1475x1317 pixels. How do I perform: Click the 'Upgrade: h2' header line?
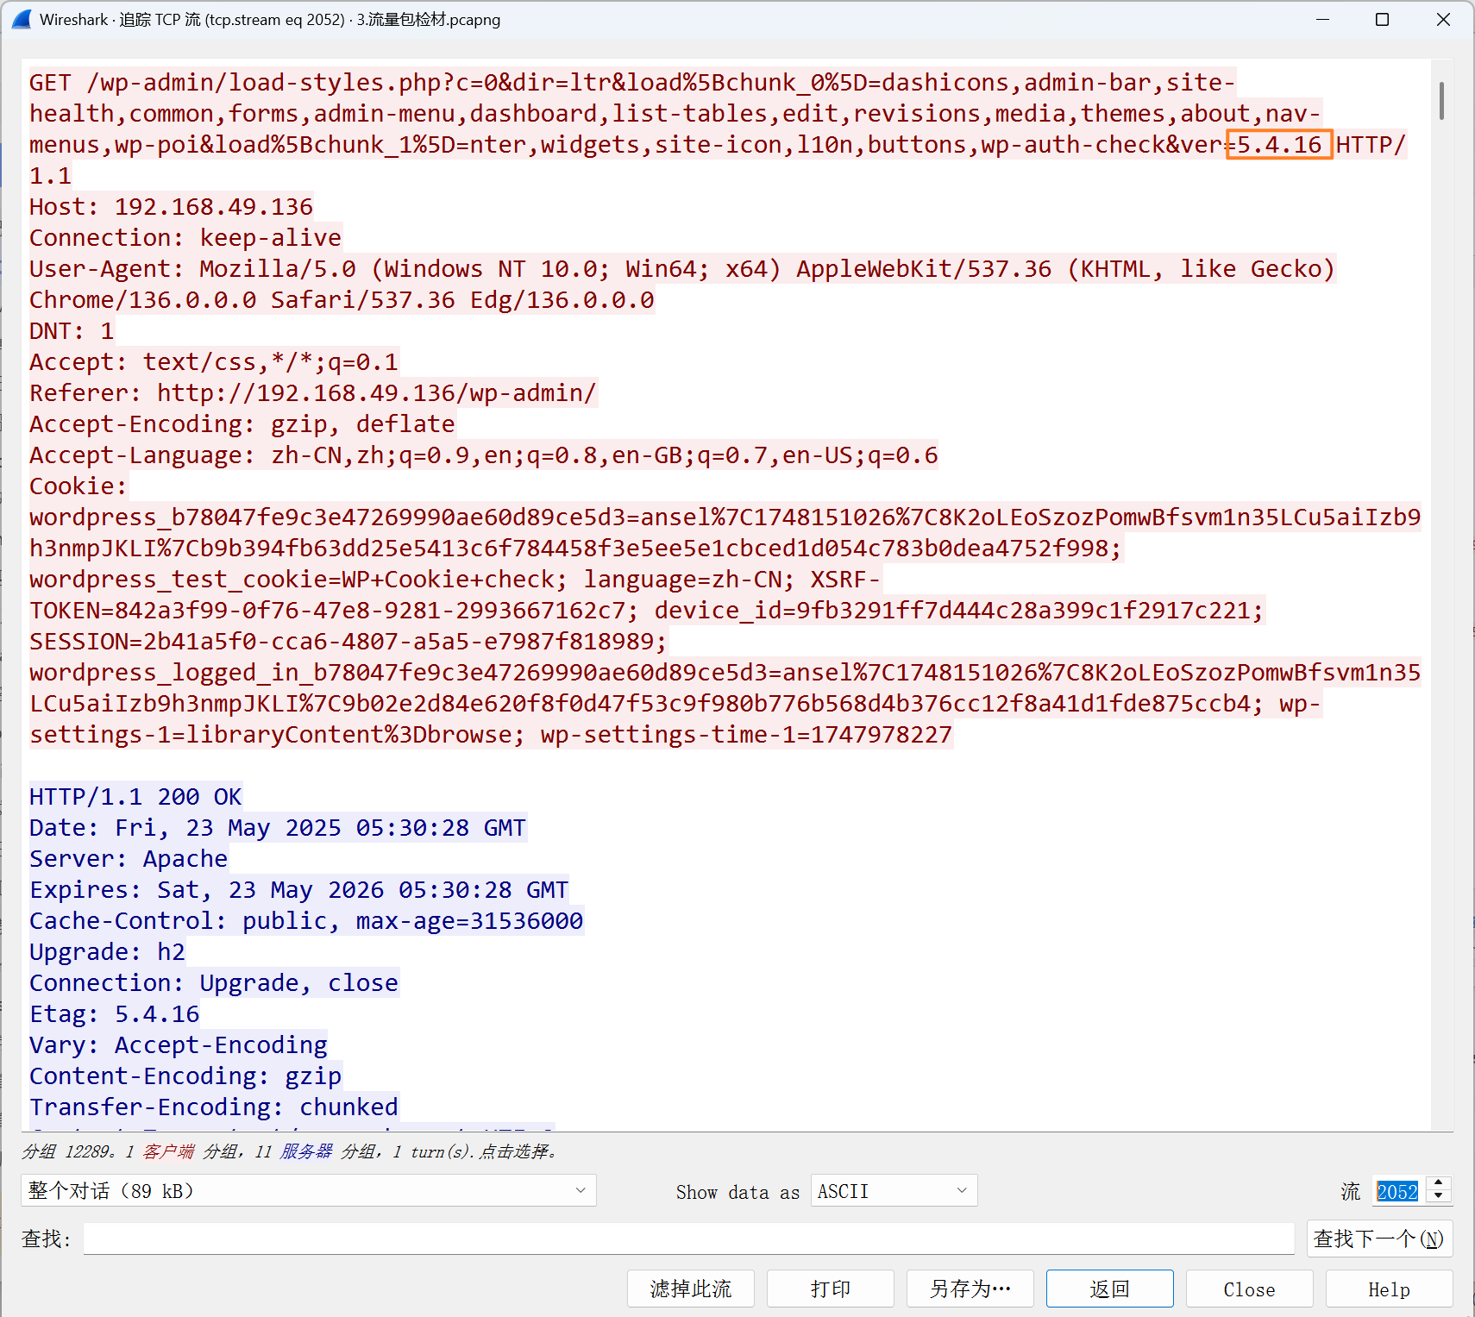point(107,952)
